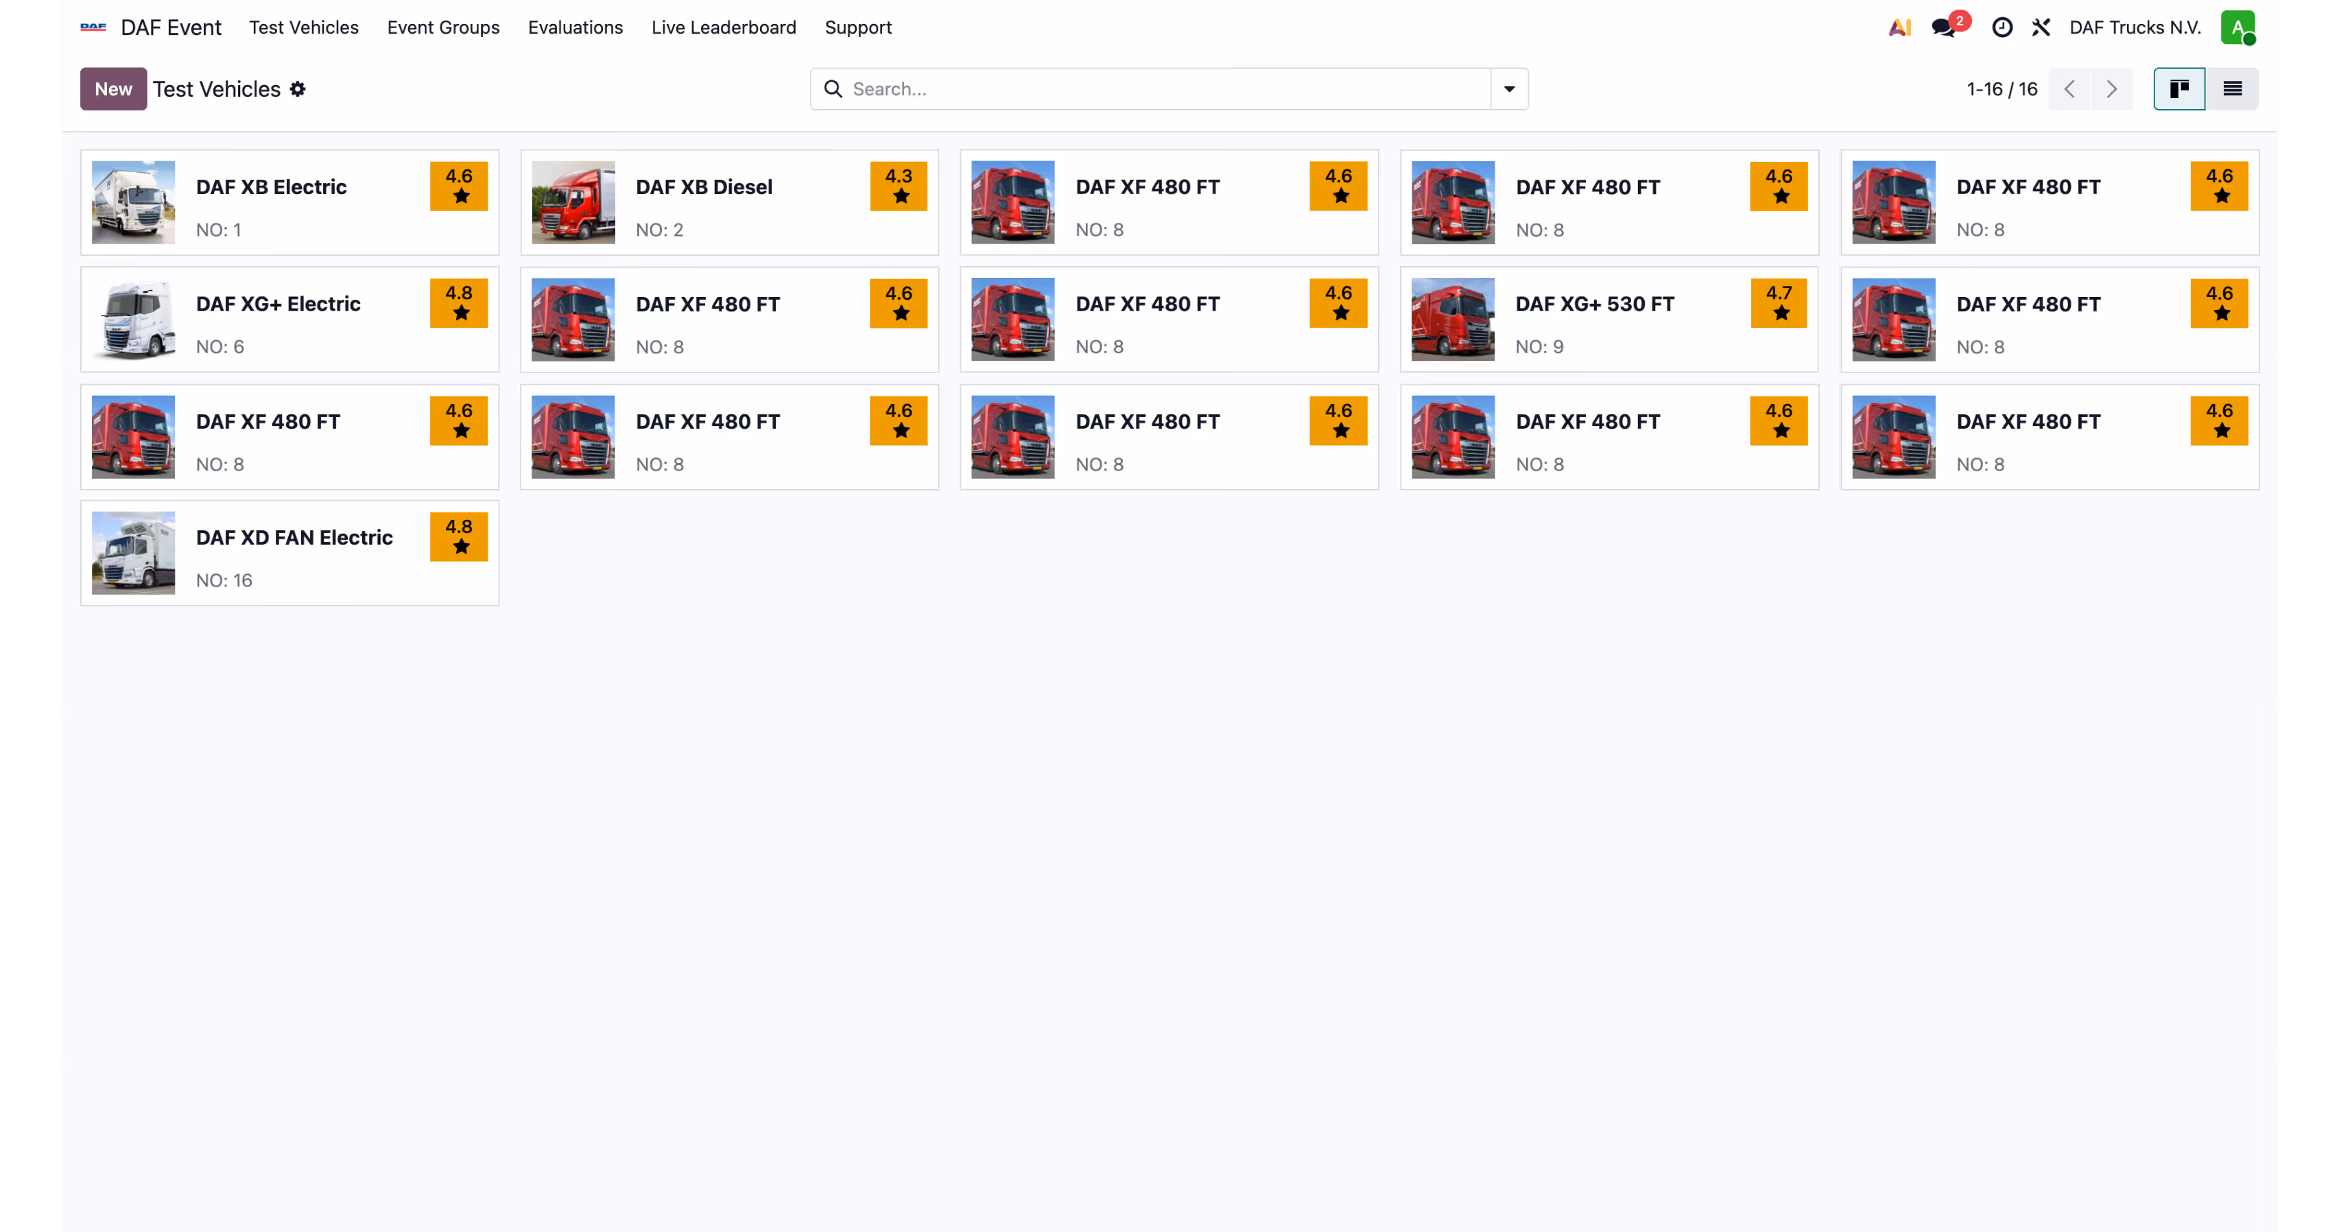Open the DAF XD FAN Electric thumbnail
Image resolution: width=2339 pixels, height=1232 pixels.
[x=134, y=553]
